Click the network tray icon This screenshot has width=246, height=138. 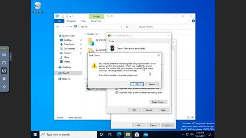tap(188, 135)
